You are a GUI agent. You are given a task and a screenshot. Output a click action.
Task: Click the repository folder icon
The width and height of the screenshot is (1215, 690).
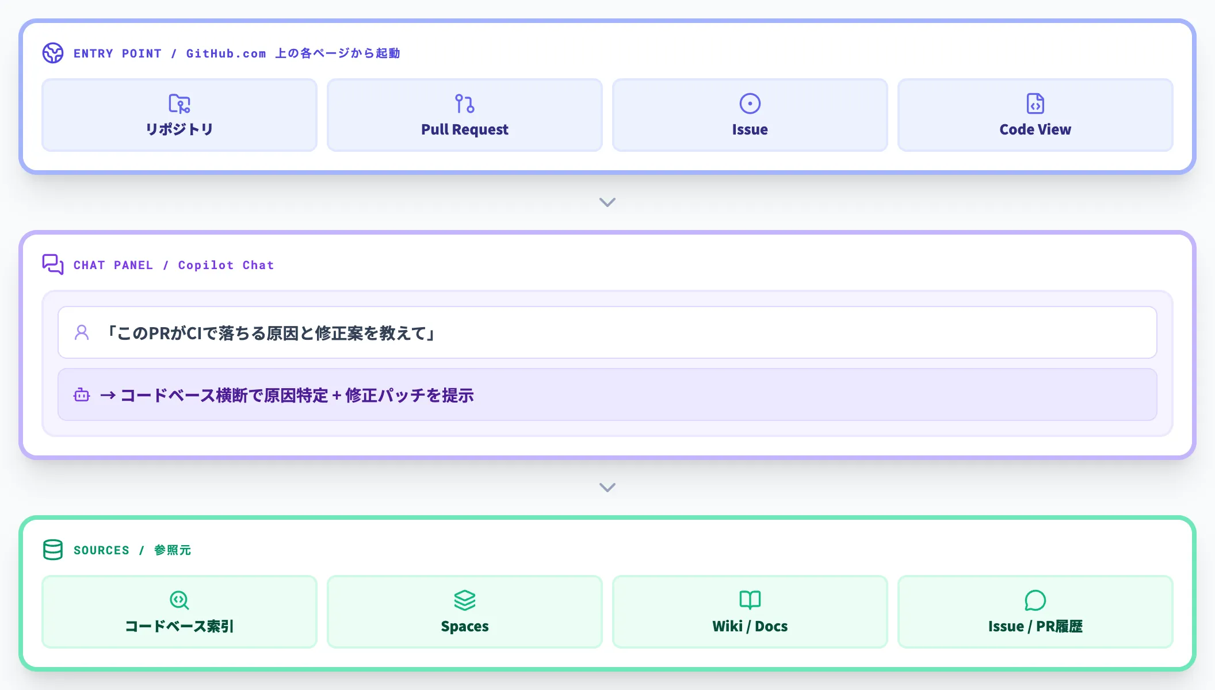point(179,103)
